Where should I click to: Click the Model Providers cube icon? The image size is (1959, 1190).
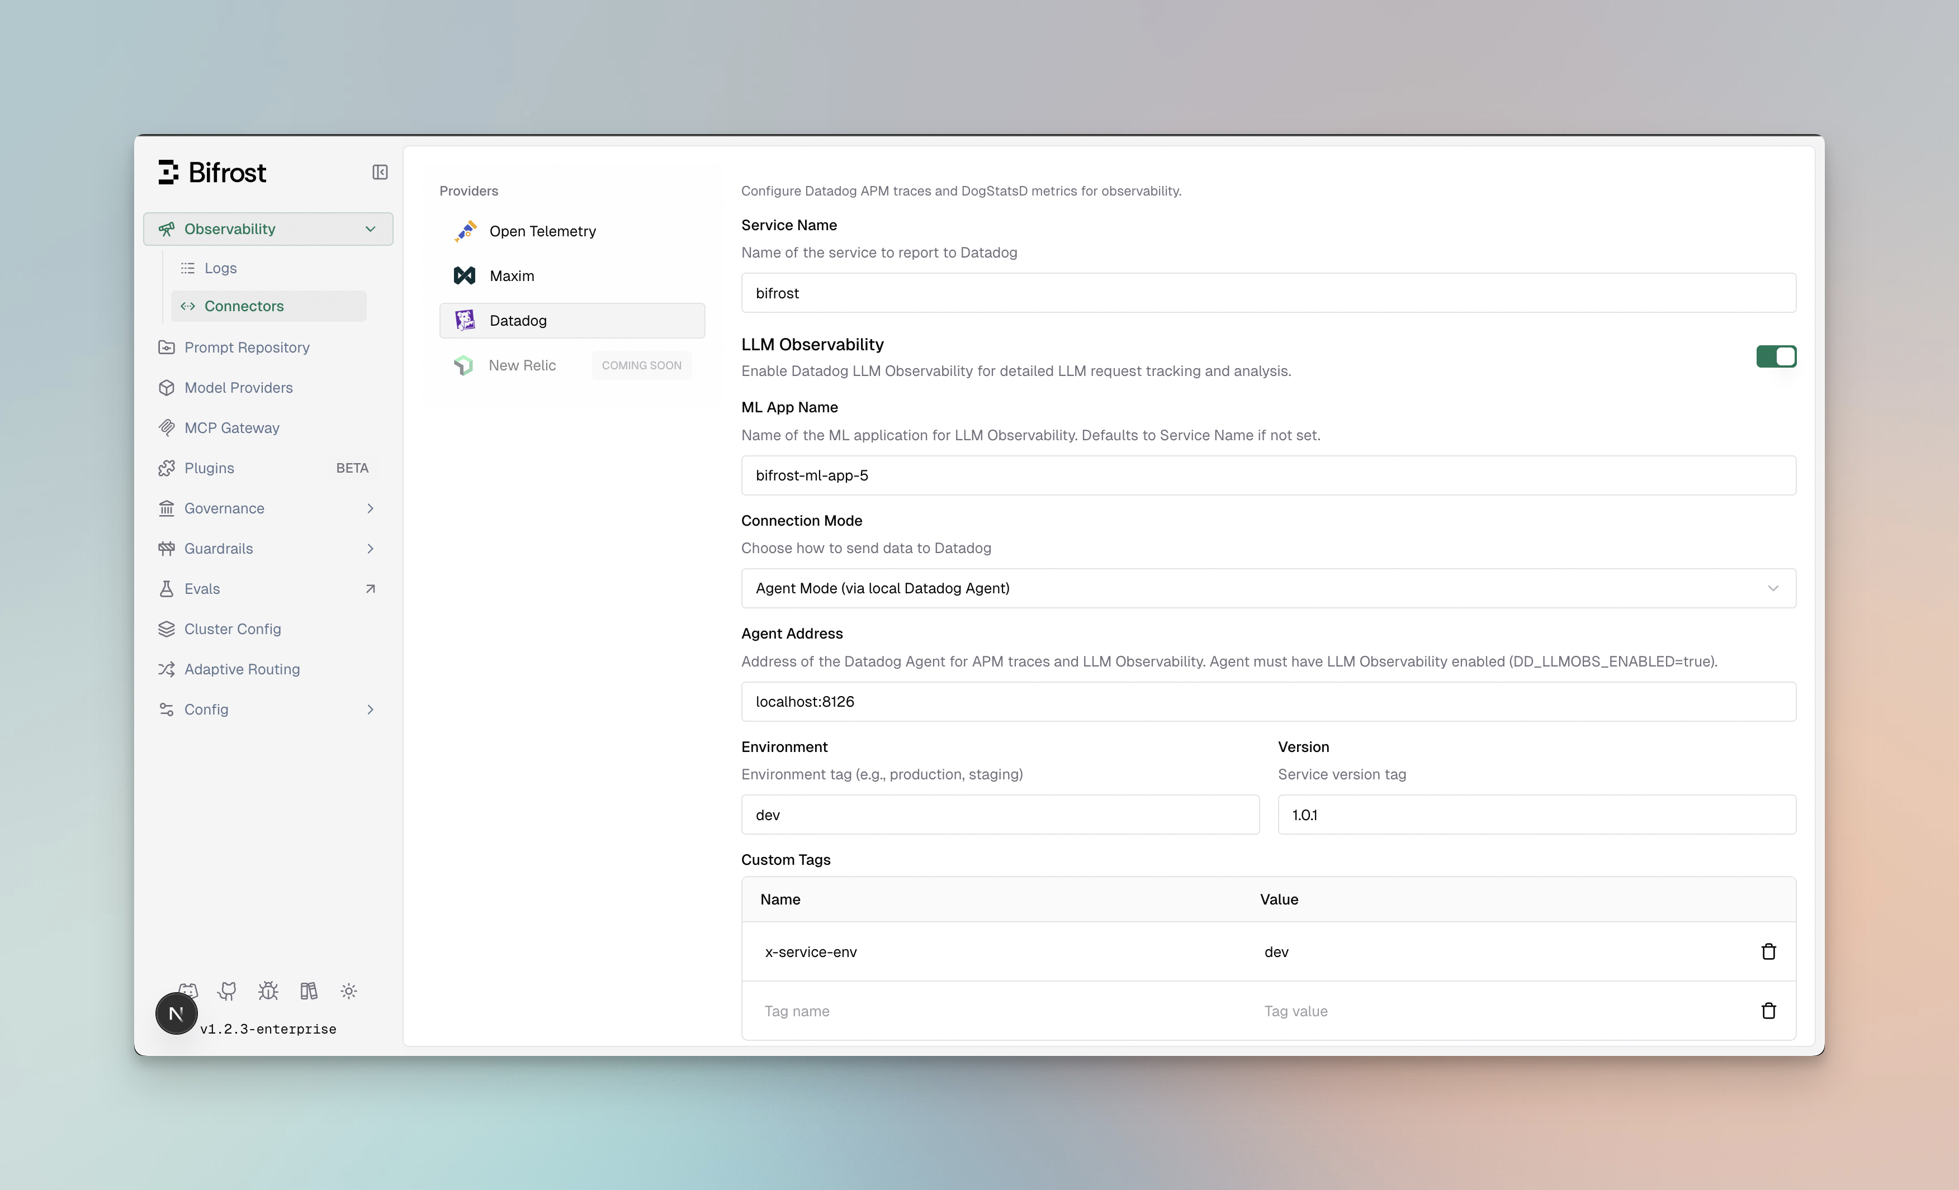click(x=166, y=388)
